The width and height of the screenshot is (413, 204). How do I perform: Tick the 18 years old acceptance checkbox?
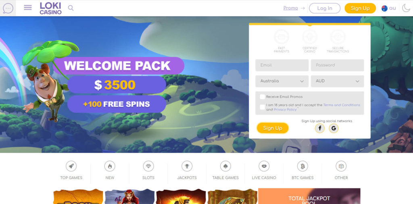pos(262,107)
